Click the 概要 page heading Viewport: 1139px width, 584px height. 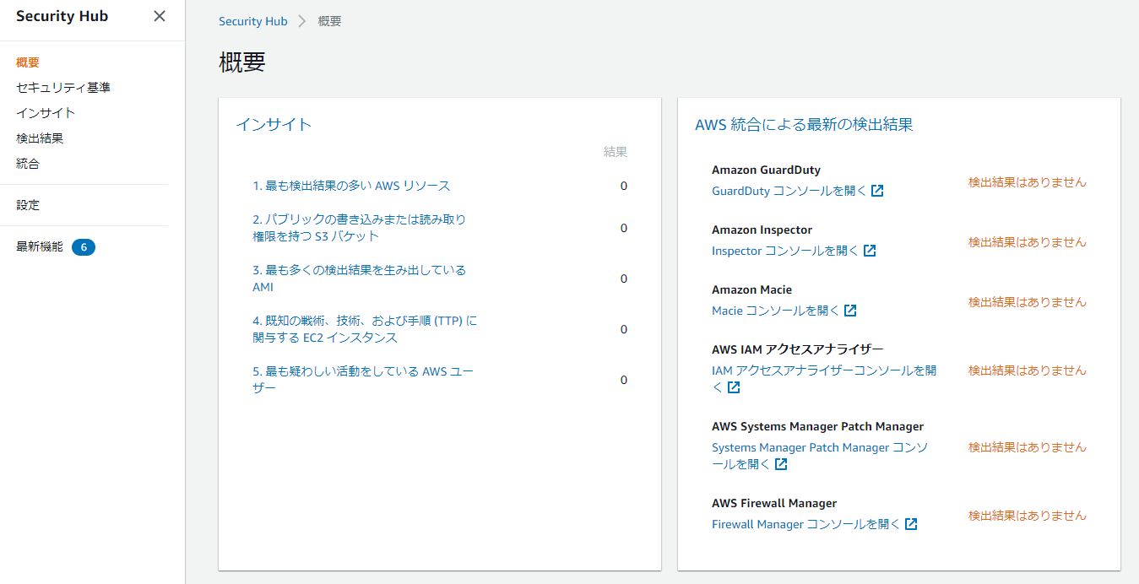click(242, 62)
